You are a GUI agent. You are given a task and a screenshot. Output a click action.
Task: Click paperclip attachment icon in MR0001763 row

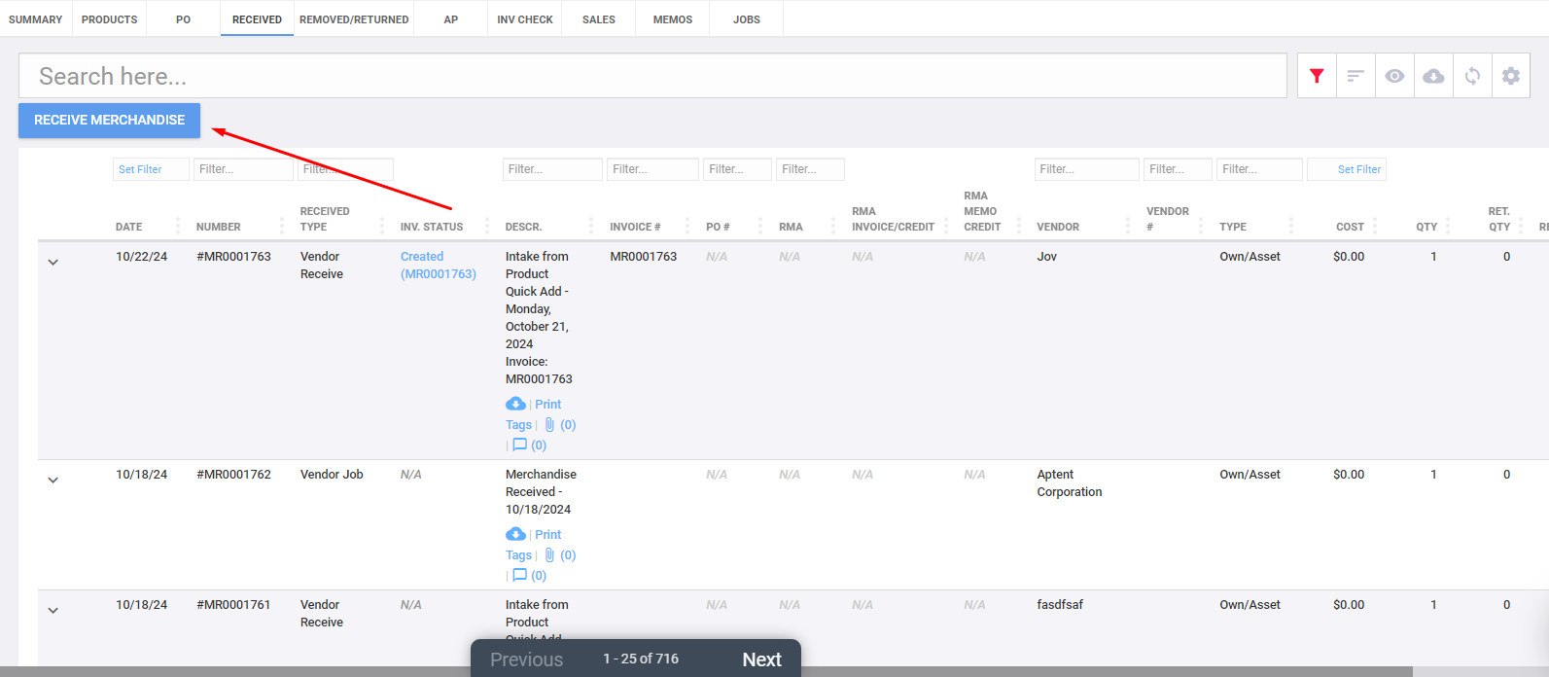[549, 425]
